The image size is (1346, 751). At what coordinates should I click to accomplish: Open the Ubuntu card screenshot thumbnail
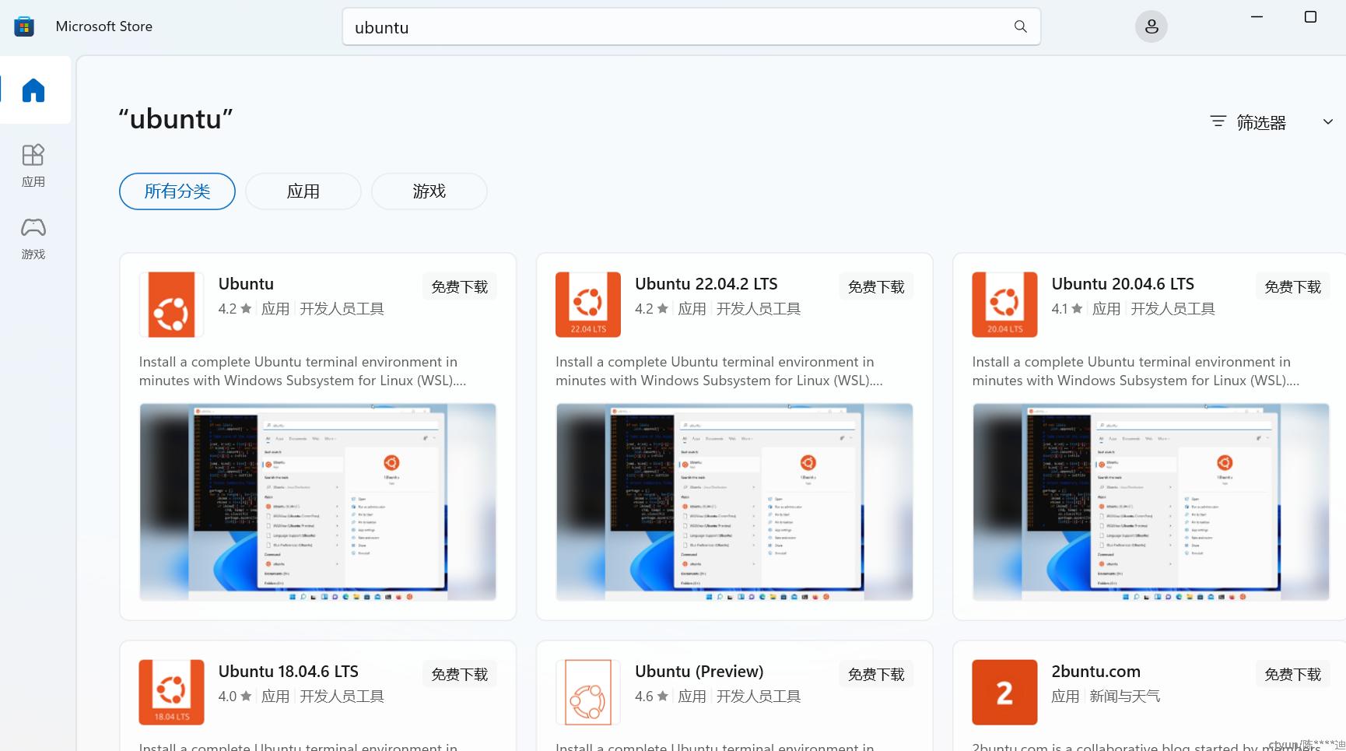coord(317,502)
